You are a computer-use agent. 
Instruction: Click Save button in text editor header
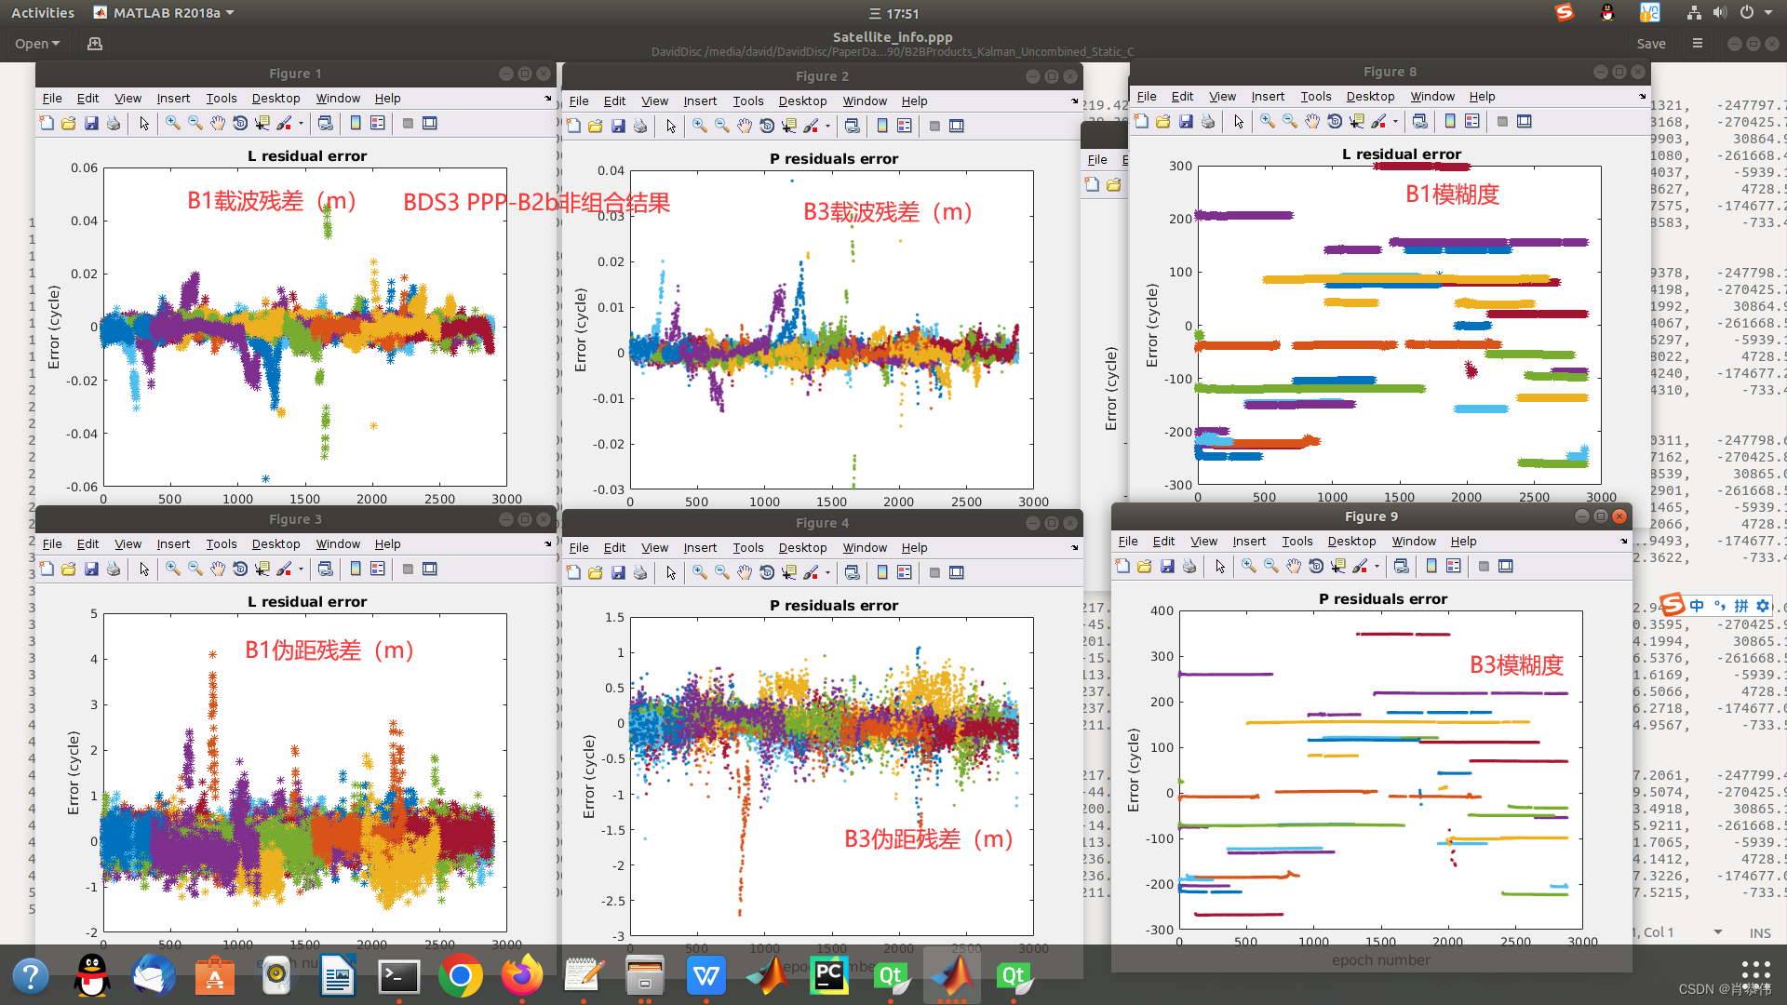(1650, 44)
